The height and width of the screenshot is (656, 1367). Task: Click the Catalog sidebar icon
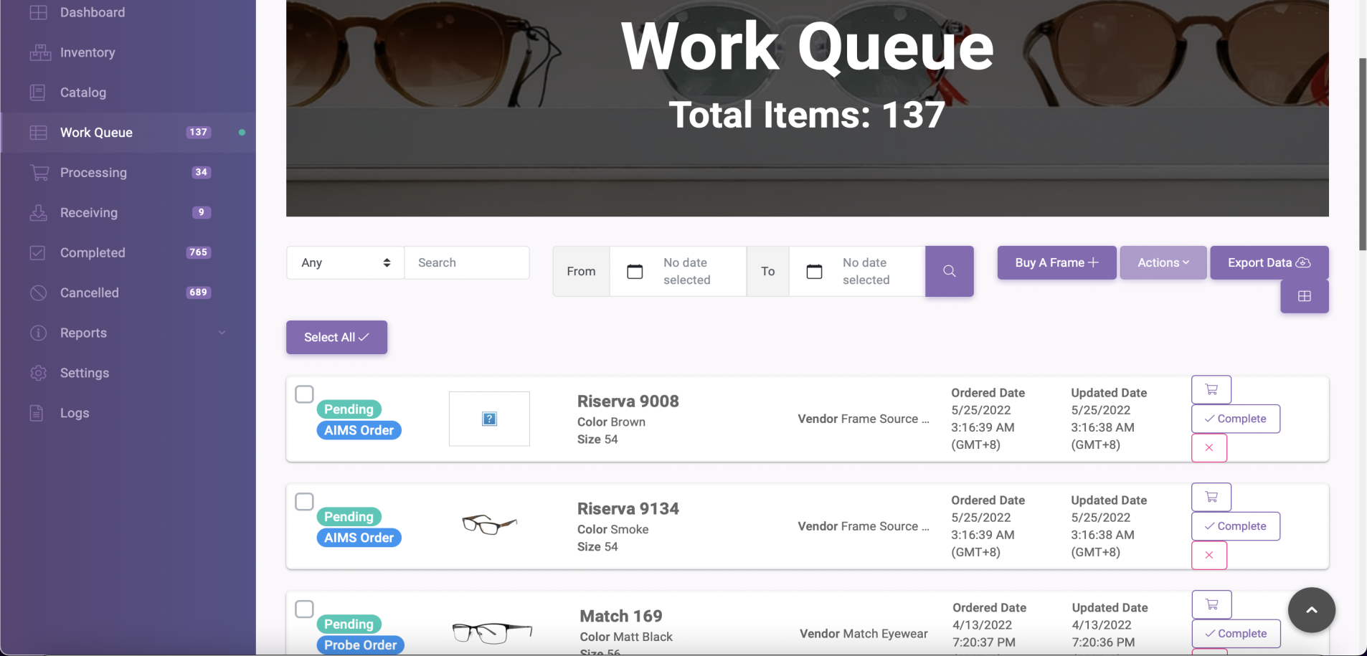38,92
